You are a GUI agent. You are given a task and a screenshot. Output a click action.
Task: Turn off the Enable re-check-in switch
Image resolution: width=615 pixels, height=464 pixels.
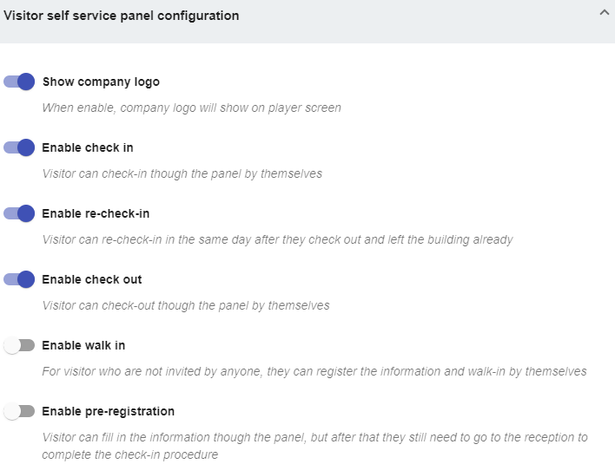pyautogui.click(x=19, y=213)
